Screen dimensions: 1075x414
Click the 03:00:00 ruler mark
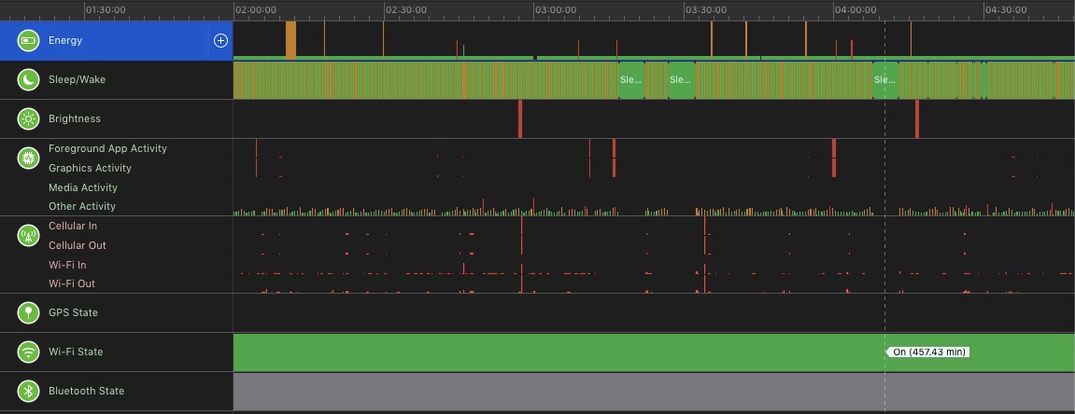556,10
